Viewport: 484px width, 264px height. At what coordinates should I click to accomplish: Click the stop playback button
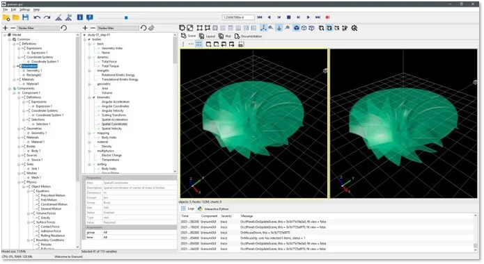[x=288, y=17]
